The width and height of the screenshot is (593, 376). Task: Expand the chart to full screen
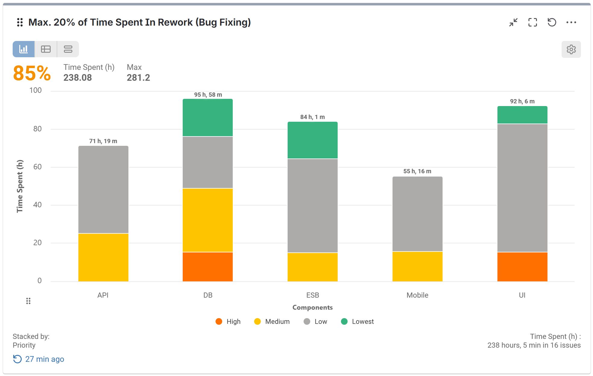click(x=533, y=22)
